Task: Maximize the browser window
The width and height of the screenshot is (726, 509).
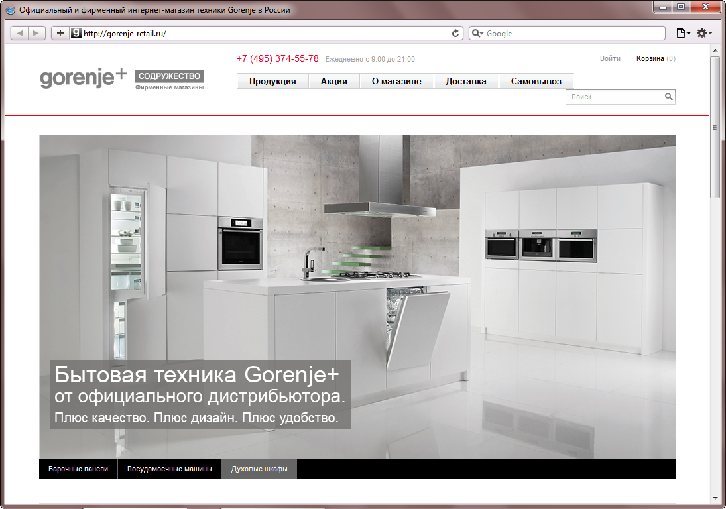Action: (681, 7)
